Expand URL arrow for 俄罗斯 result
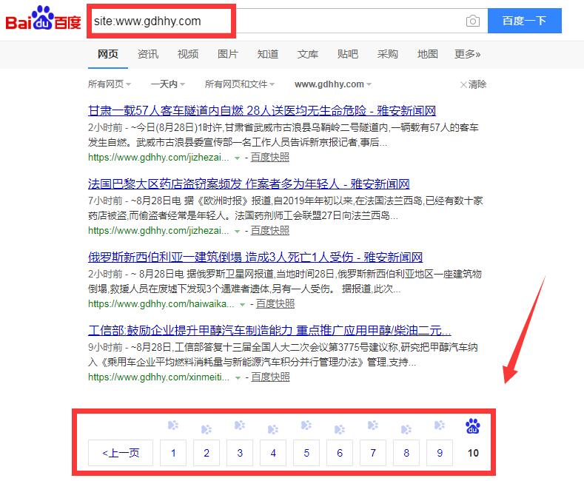The image size is (584, 481). 242,305
